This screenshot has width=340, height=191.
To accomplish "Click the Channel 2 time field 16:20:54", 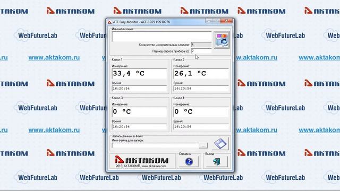I will (201, 89).
